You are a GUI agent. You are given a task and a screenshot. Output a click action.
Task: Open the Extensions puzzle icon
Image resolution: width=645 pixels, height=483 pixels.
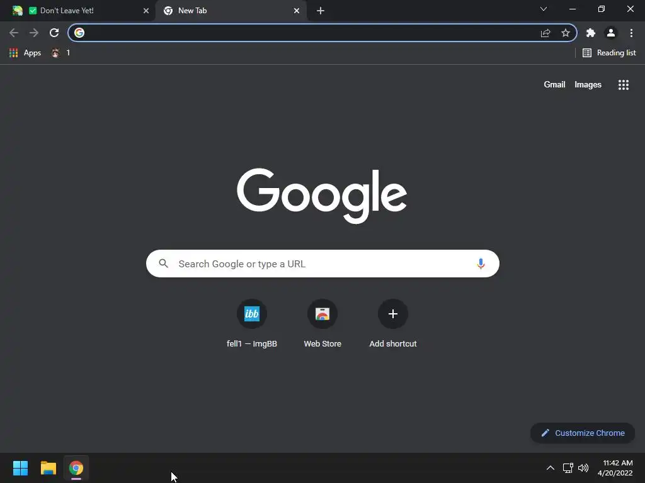[591, 33]
